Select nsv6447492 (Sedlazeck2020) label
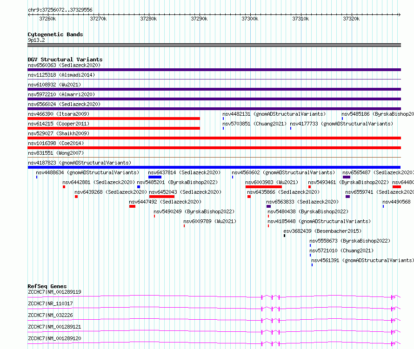 tap(165, 202)
